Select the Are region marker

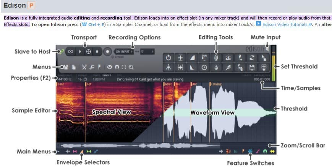(x=194, y=84)
